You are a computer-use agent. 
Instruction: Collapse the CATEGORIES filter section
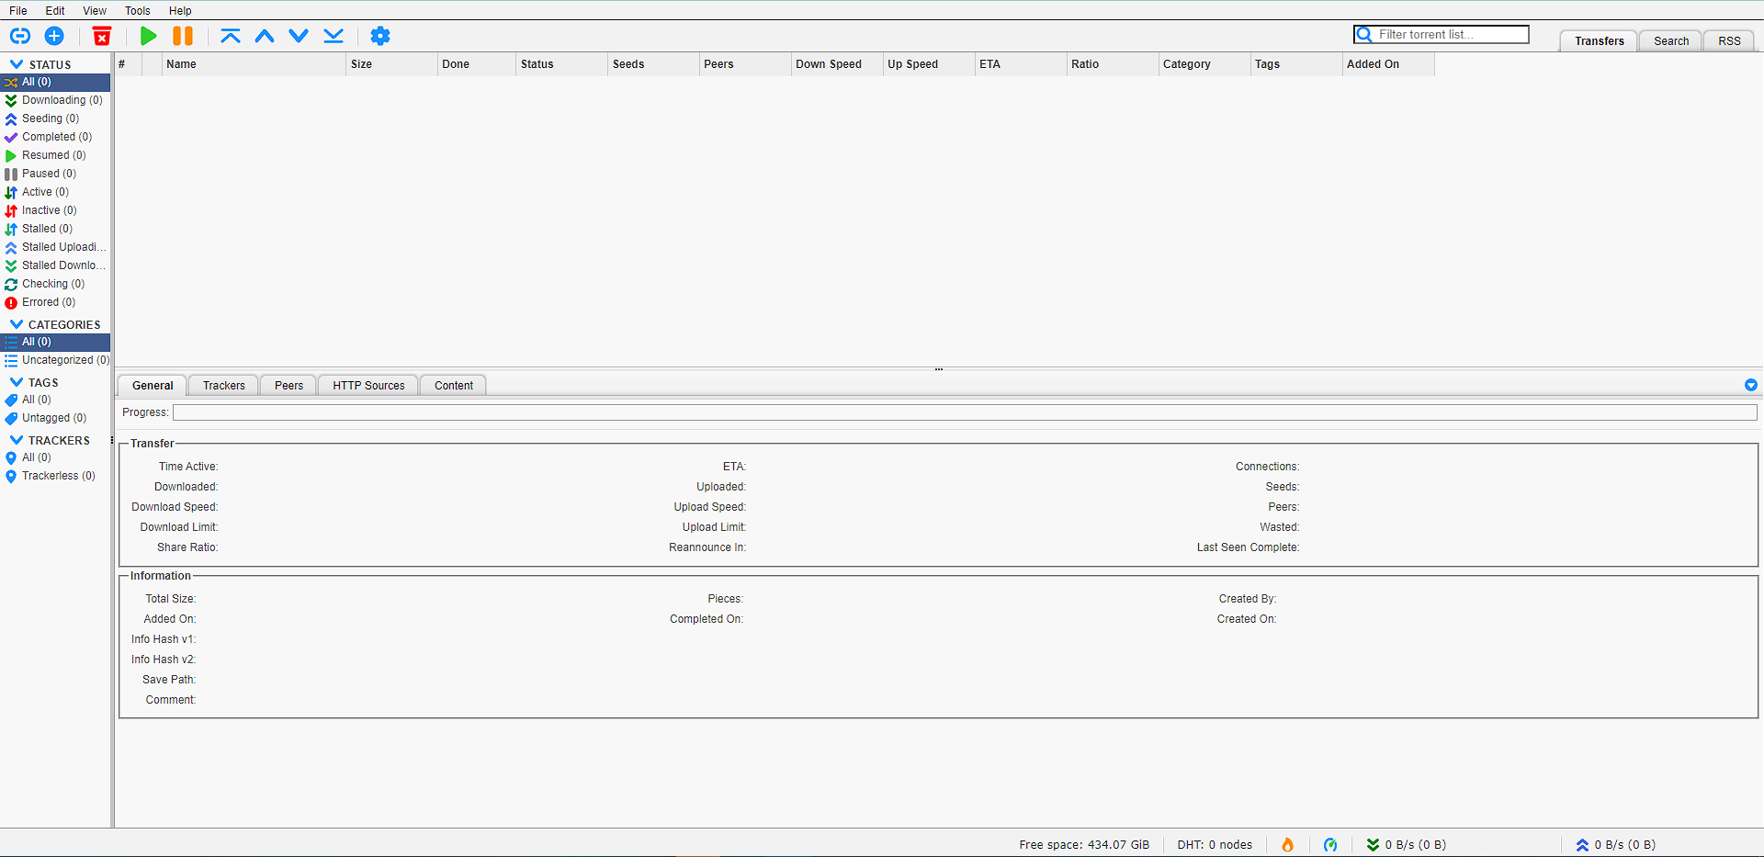pyautogui.click(x=17, y=324)
